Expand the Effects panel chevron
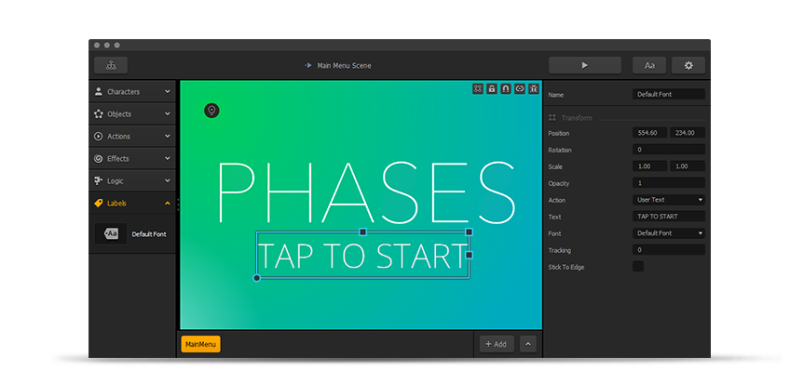This screenshot has height=384, width=804. tap(167, 159)
